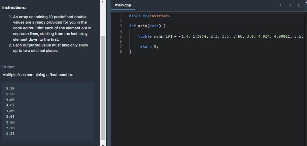
Task: Click line number 5 in the gutter
Action: point(121,36)
